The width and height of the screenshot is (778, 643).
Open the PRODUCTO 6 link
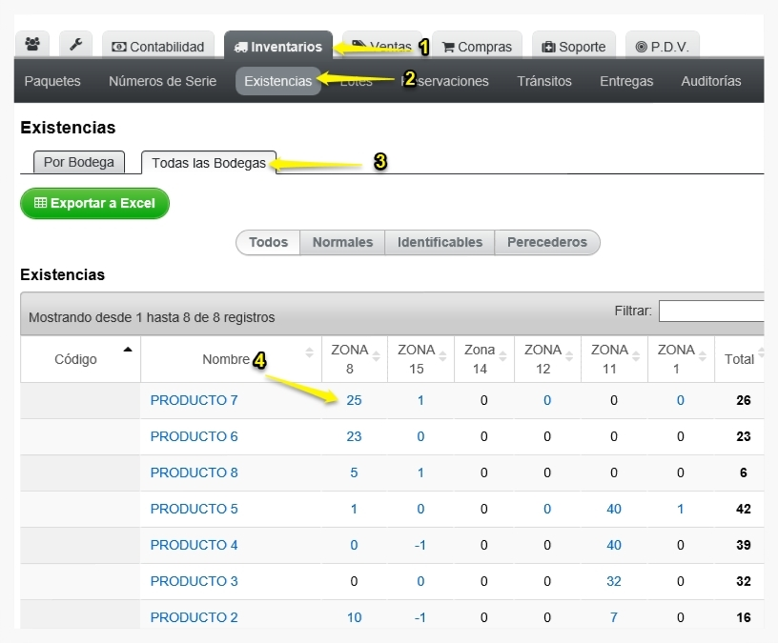click(194, 436)
